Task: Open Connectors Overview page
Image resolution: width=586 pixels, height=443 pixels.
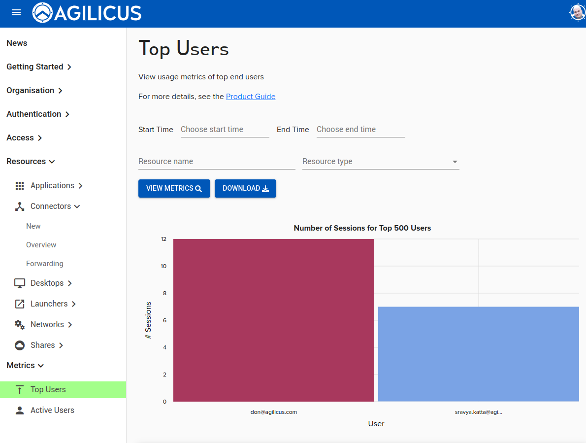Action: click(x=41, y=245)
